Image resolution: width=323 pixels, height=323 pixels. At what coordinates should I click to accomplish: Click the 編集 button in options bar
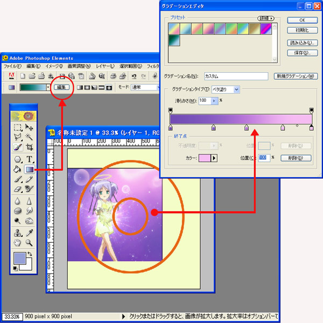(x=61, y=87)
